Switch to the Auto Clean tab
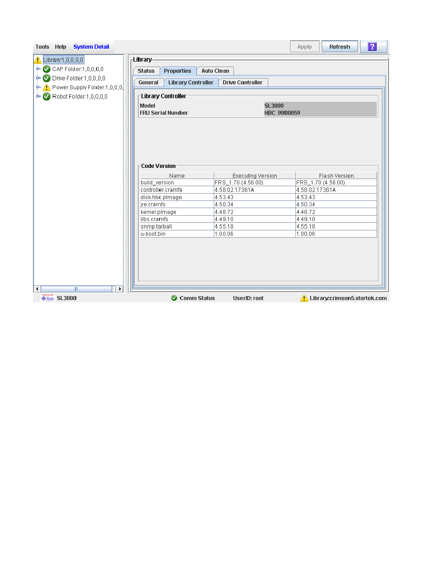Screen dimensions: 424x580 pos(215,71)
